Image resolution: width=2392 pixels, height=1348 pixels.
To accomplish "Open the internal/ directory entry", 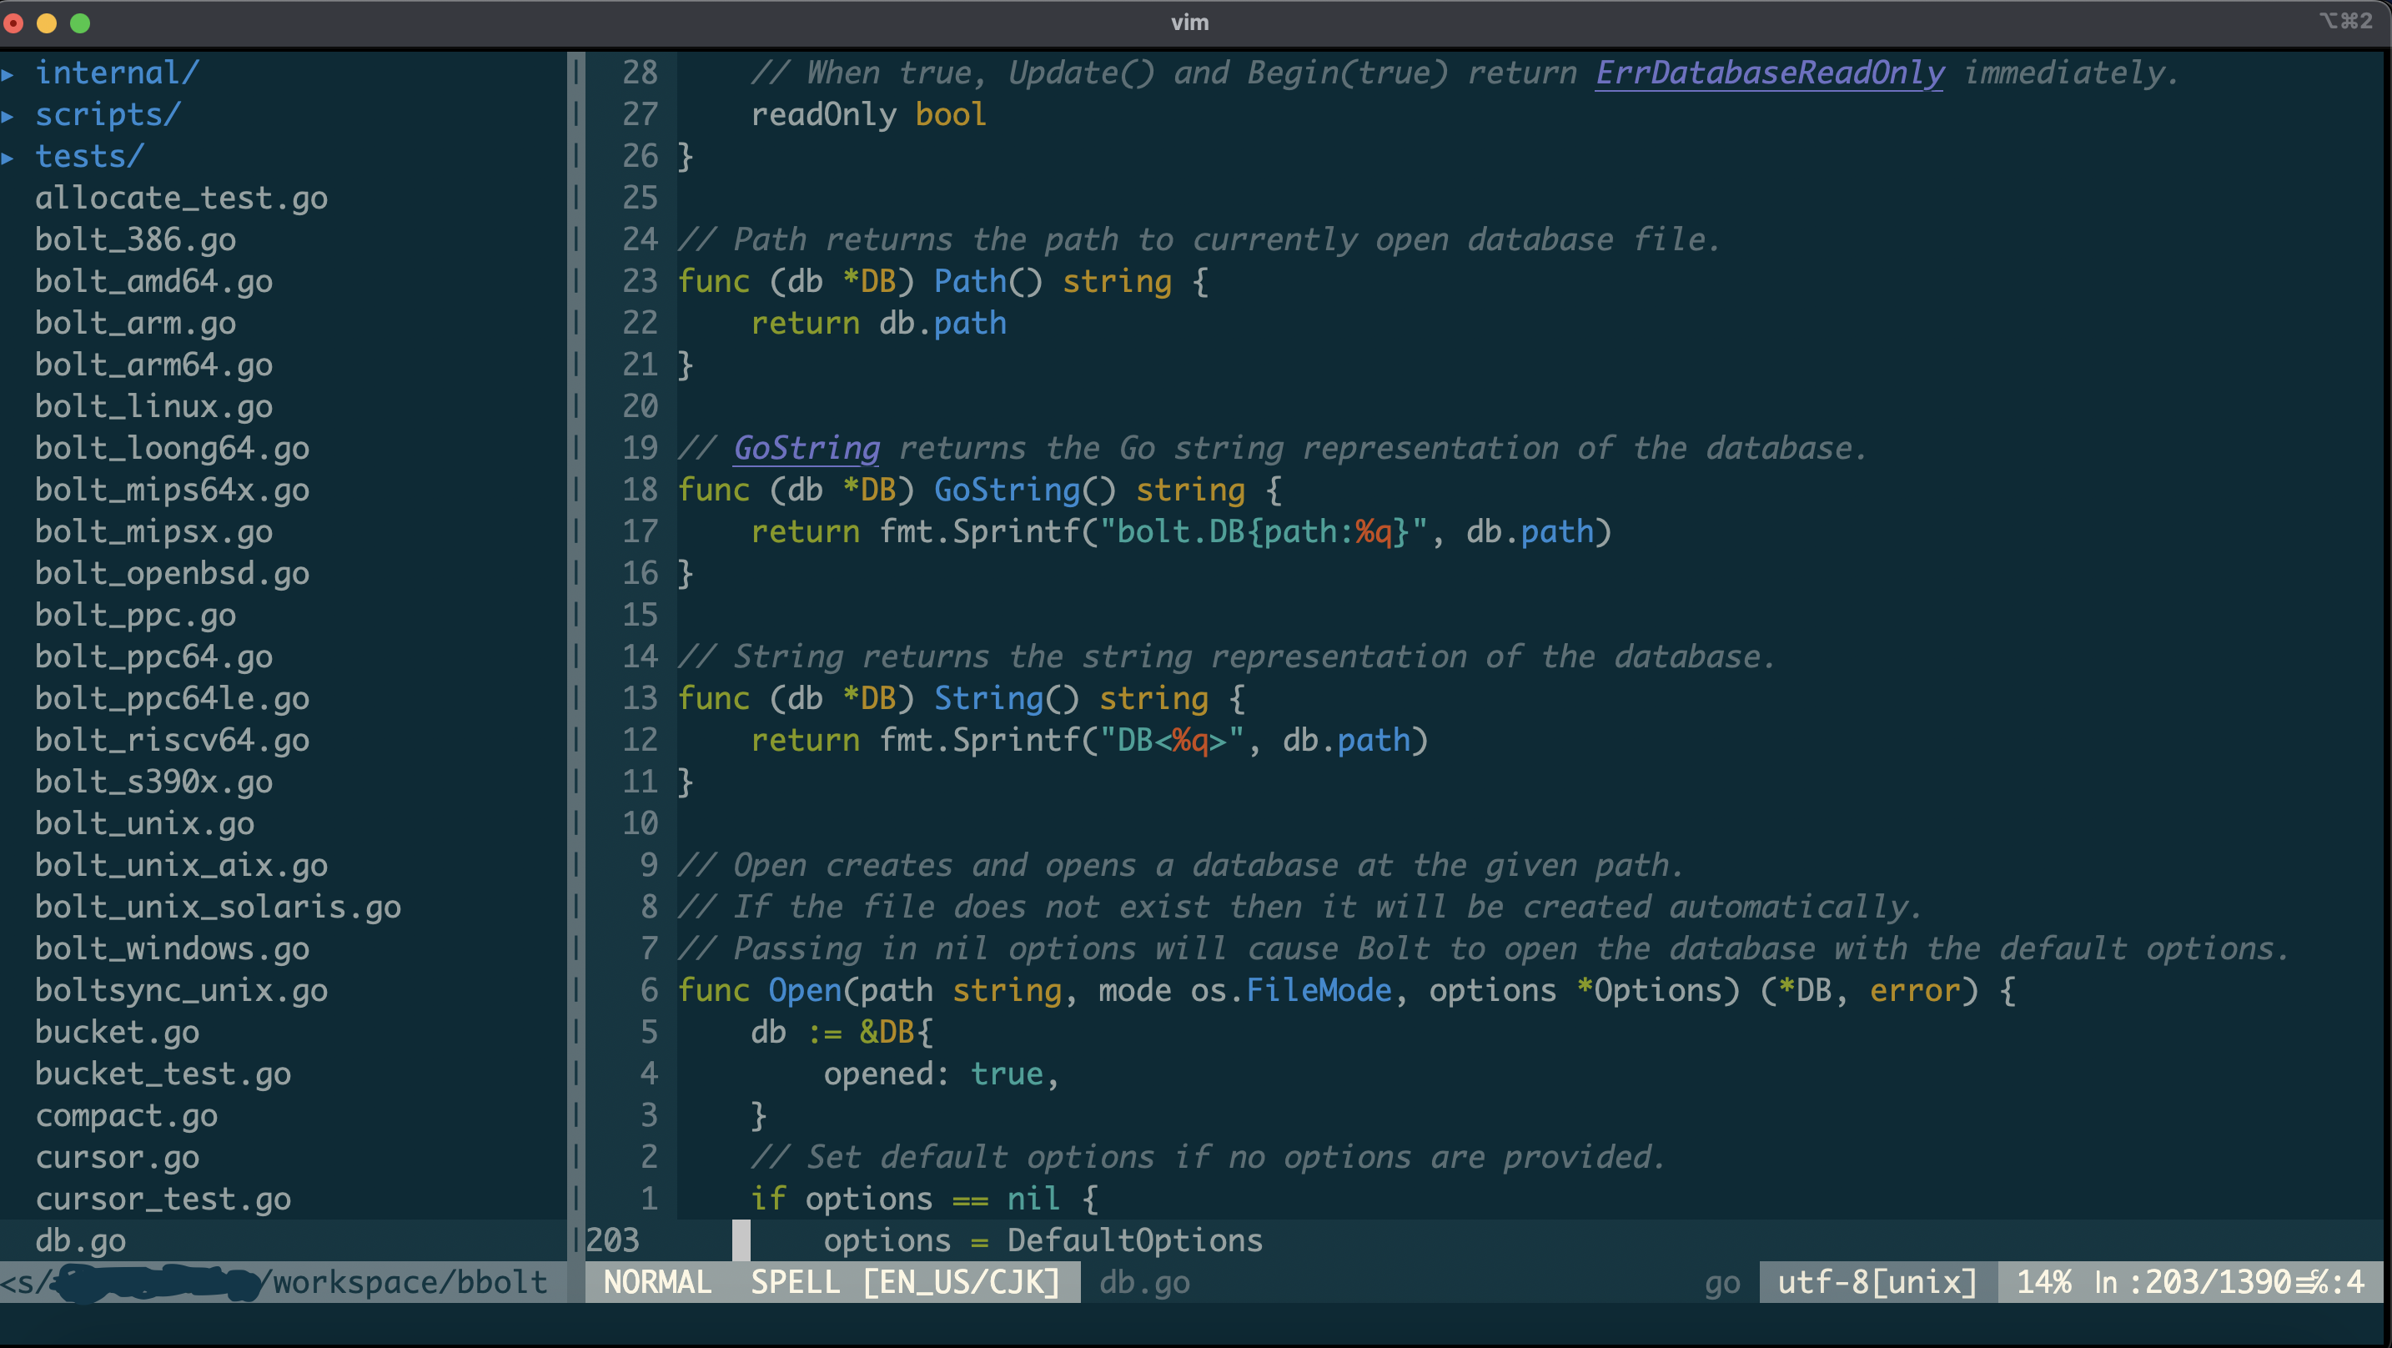I will click(x=117, y=73).
